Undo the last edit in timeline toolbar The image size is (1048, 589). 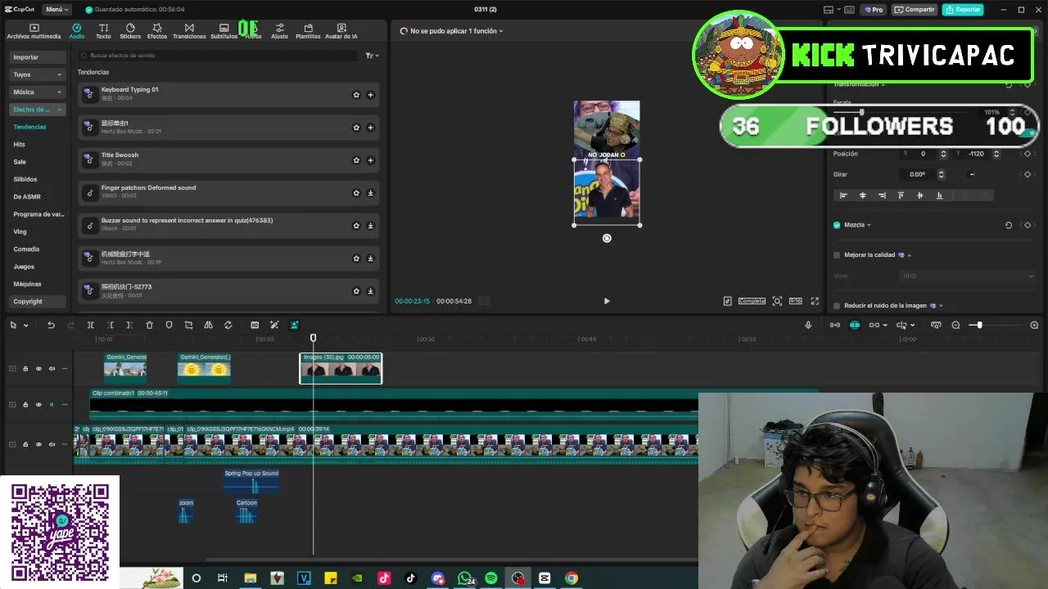pos(51,325)
